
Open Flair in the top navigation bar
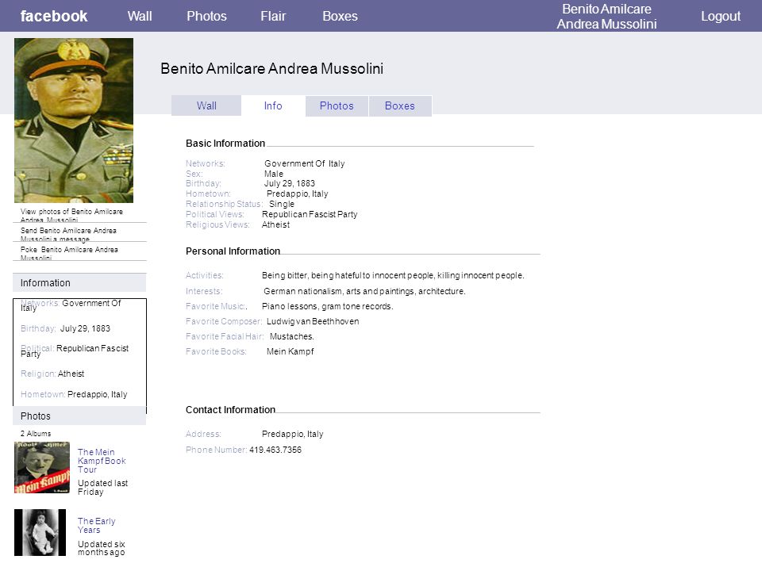coord(273,16)
